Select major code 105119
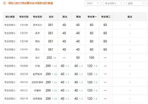148x104 pixels. [x=24, y=99]
